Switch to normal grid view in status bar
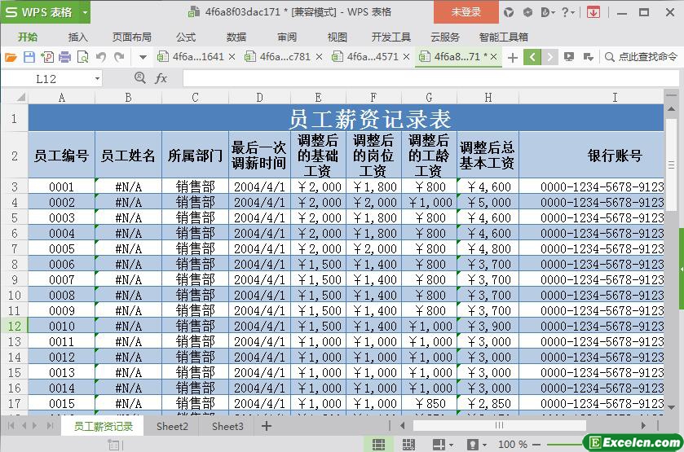Image resolution: width=684 pixels, height=452 pixels. tap(378, 444)
